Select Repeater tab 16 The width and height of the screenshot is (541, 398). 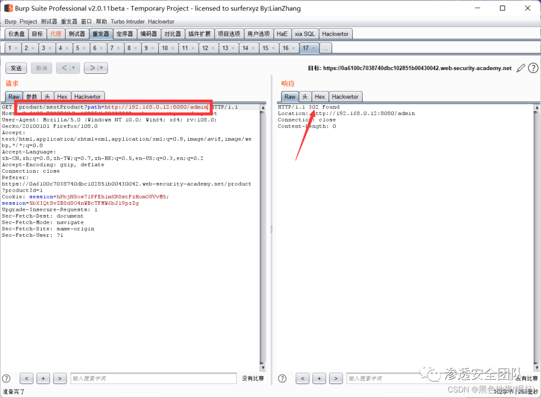(286, 48)
